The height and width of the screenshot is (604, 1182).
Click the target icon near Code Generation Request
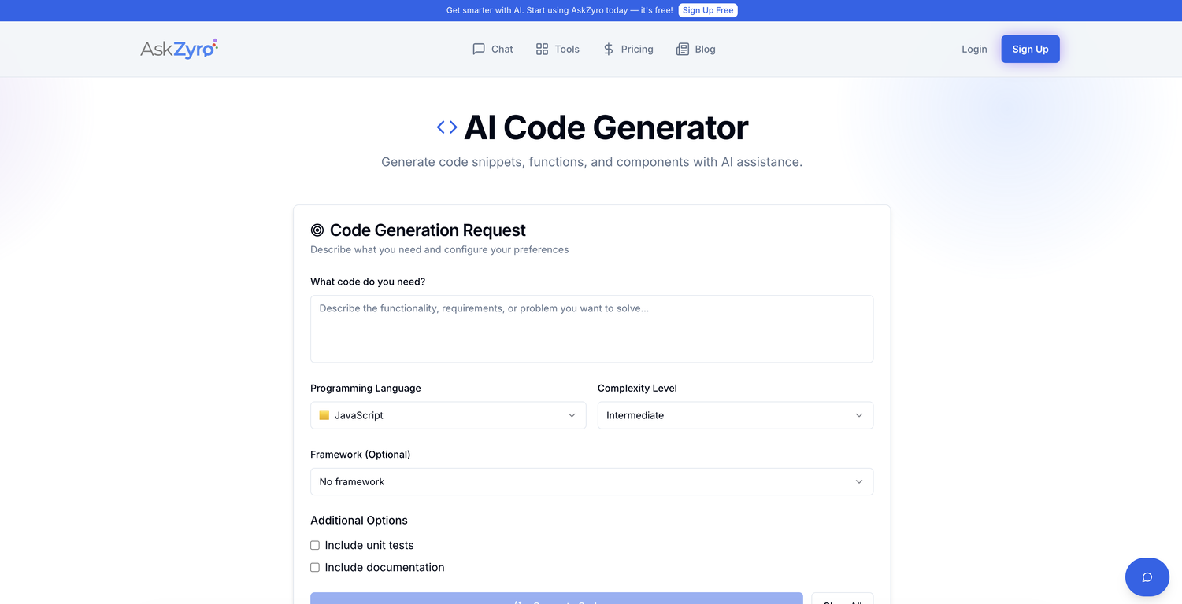click(x=317, y=230)
